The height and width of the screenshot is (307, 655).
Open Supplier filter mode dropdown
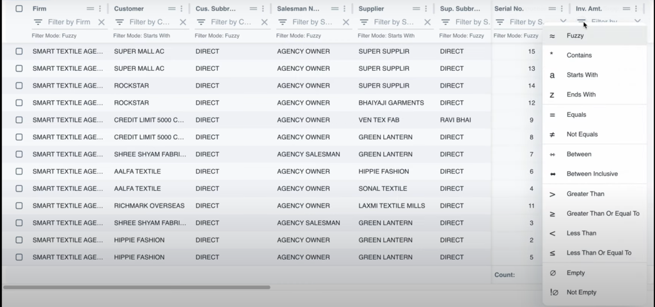coord(364,22)
